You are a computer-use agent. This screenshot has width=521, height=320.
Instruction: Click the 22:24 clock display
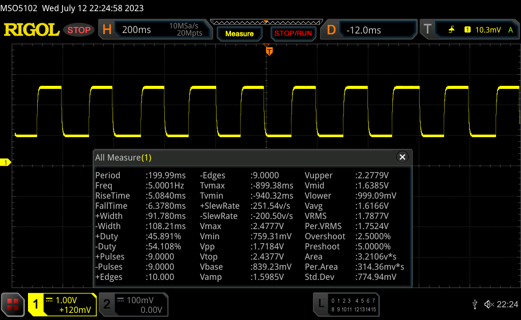point(507,304)
